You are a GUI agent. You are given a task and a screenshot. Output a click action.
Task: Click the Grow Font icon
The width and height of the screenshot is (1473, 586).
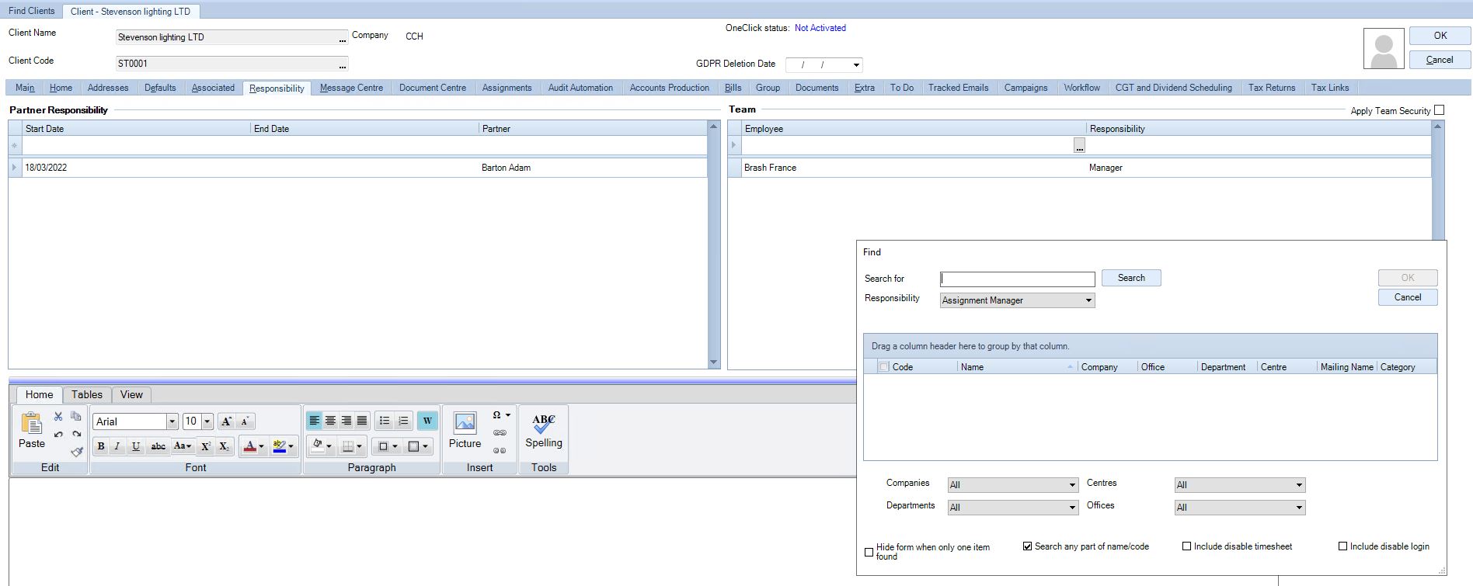coord(226,421)
